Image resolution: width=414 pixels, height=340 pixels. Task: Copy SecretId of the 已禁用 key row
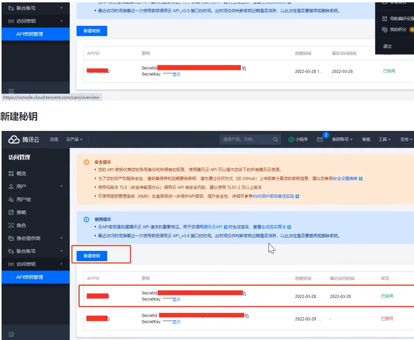(247, 316)
